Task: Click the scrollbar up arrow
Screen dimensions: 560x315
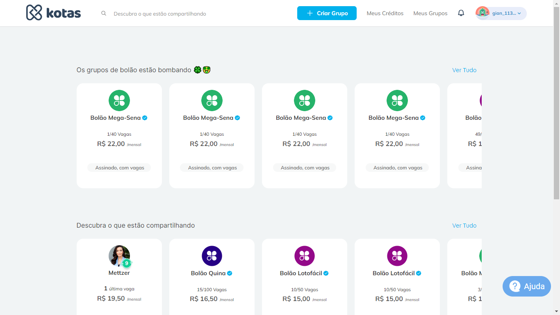Action: (x=556, y=3)
